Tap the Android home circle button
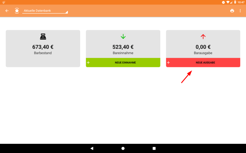 point(123,148)
